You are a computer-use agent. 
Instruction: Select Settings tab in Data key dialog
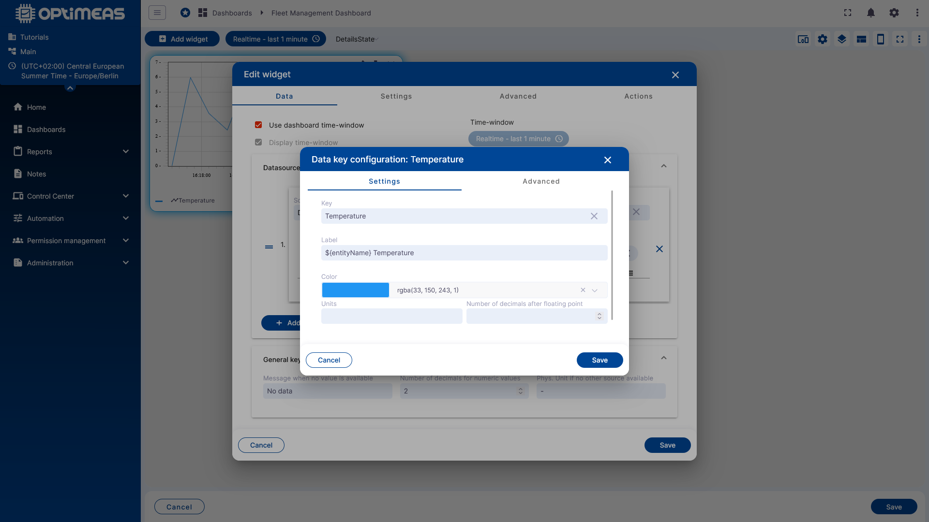(385, 181)
